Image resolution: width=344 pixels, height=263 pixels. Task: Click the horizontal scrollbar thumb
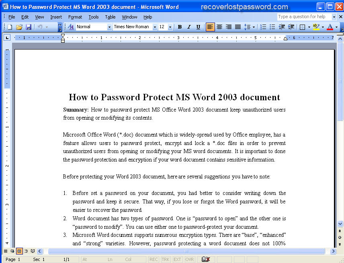(186, 251)
